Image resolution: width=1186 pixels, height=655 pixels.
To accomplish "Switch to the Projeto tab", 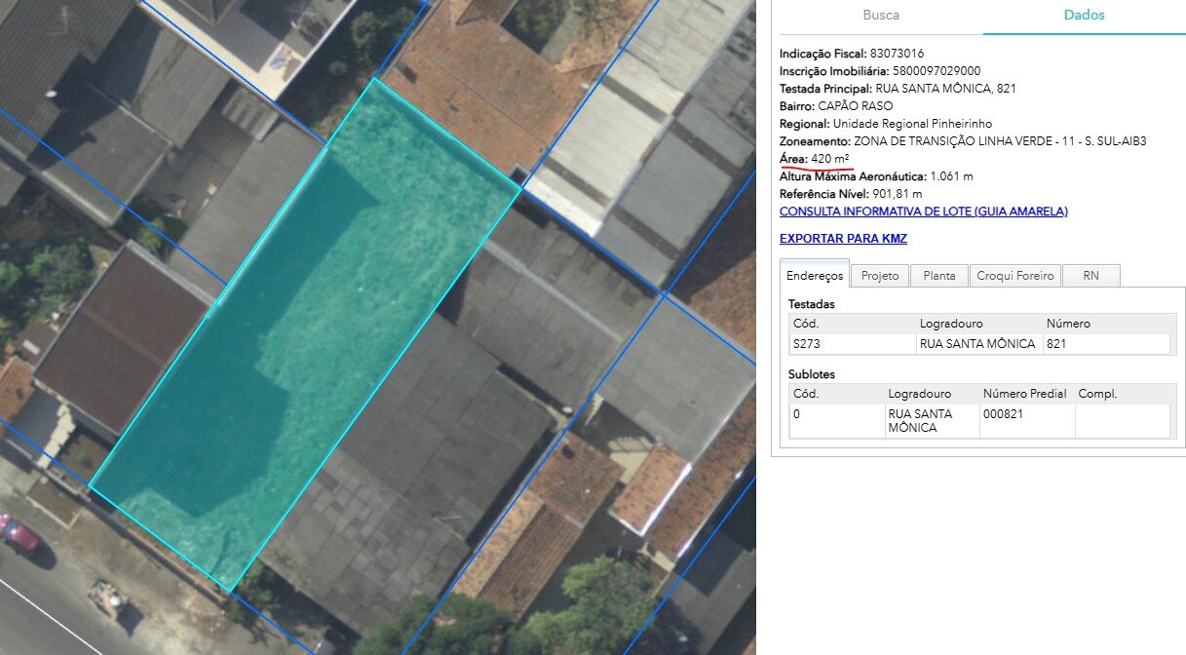I will (x=879, y=276).
